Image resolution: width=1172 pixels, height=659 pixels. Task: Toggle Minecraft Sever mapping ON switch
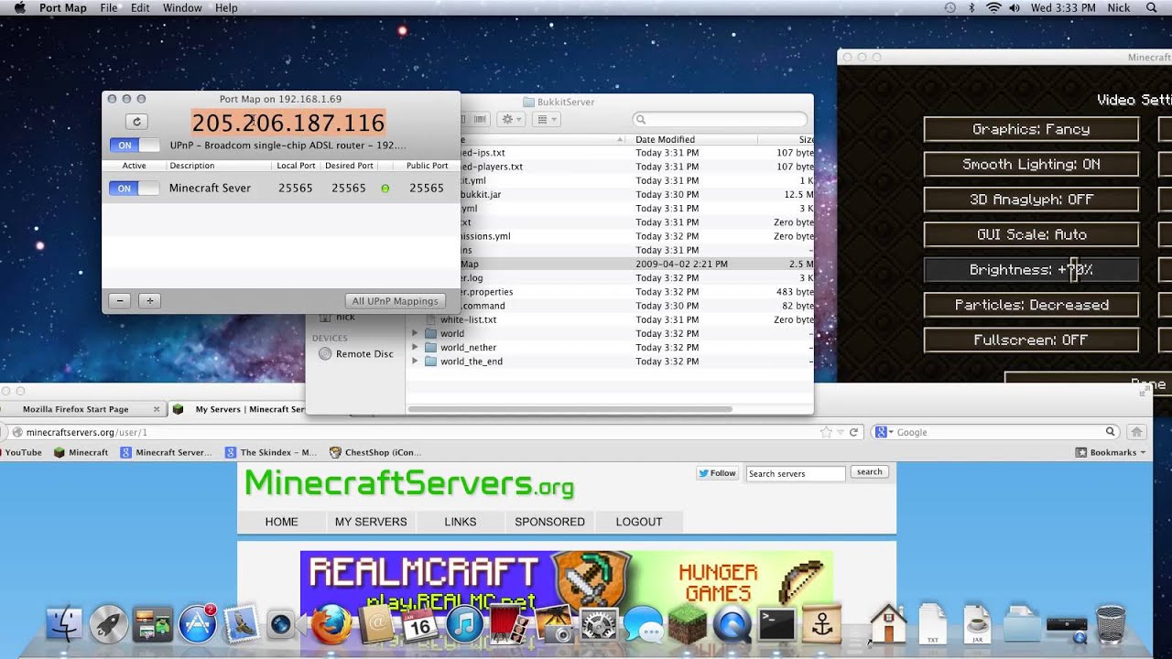tap(135, 188)
